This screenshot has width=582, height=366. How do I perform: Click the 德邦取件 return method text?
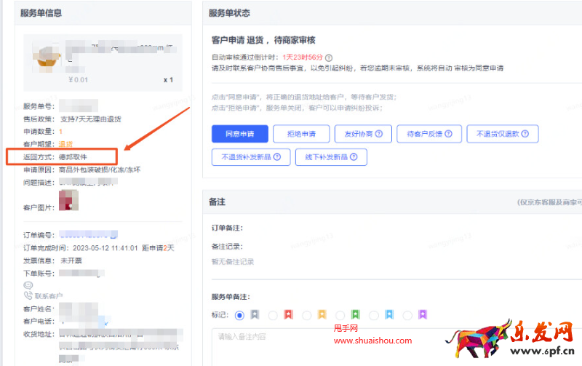pos(73,157)
